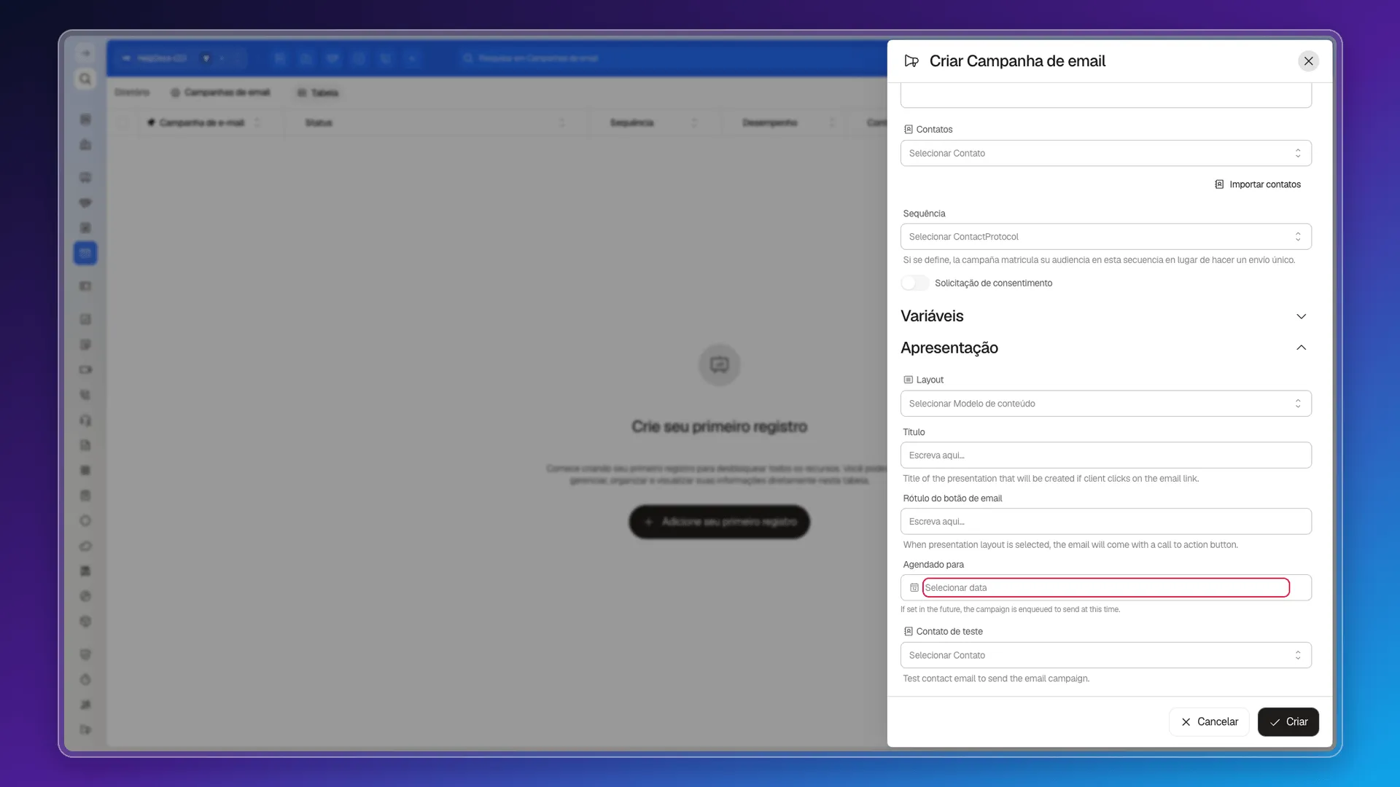Image resolution: width=1400 pixels, height=787 pixels.
Task: Click the Contato de teste label icon
Action: pos(908,632)
